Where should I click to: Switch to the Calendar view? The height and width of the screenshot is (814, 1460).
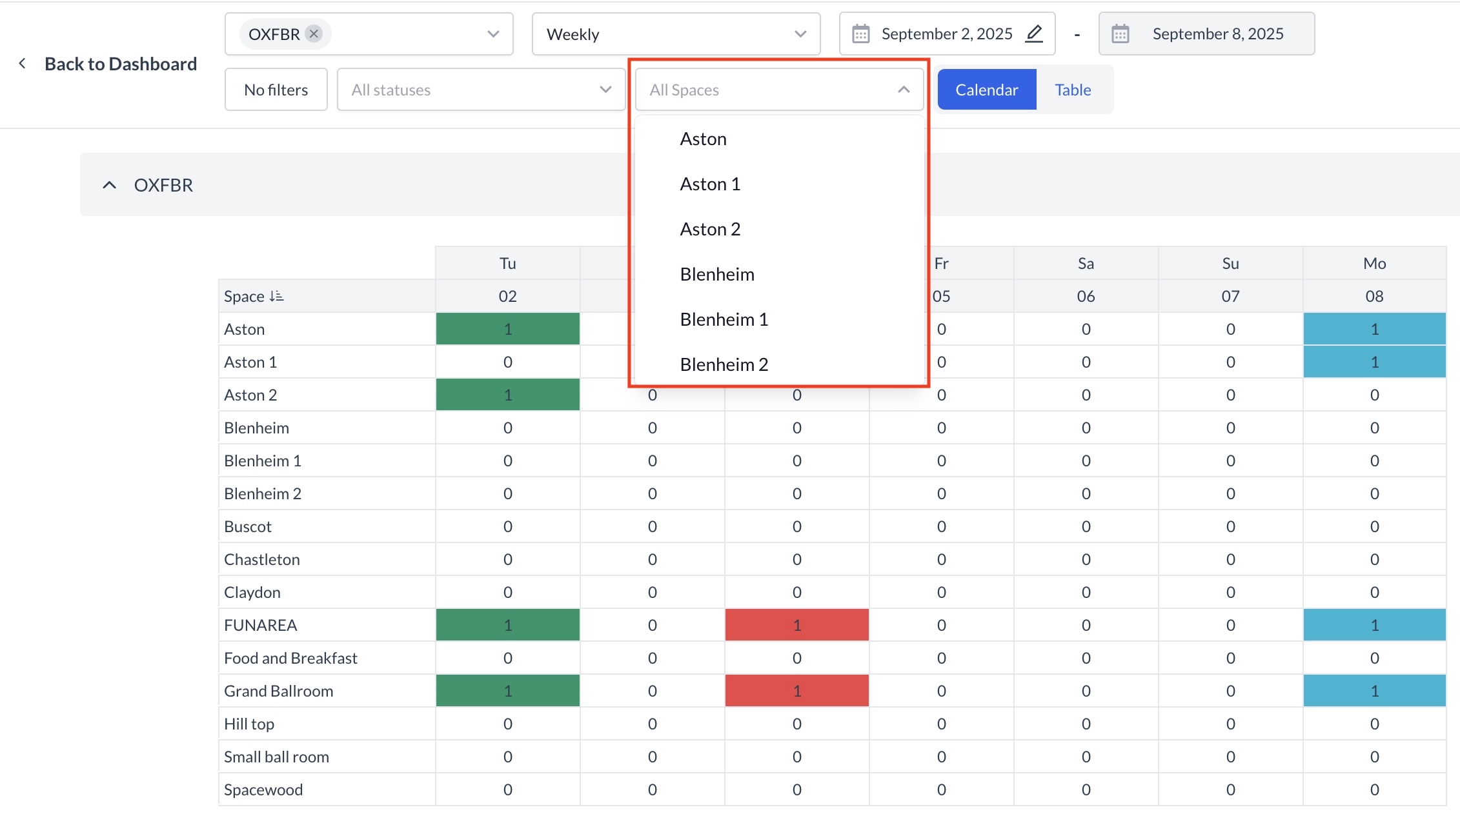[x=986, y=90]
